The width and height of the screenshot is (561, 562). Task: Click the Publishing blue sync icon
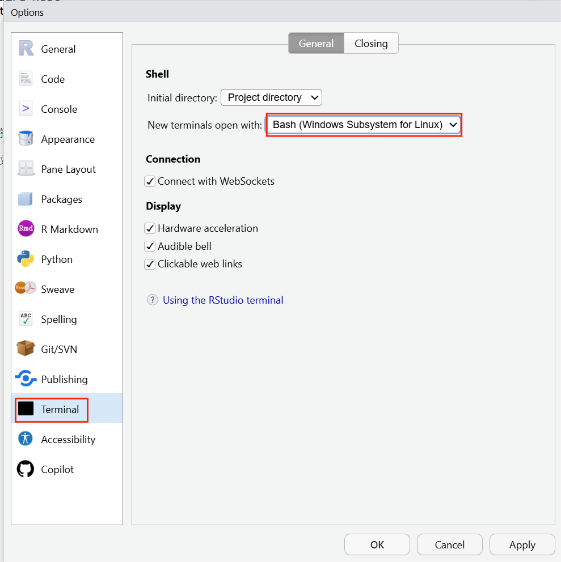click(26, 378)
